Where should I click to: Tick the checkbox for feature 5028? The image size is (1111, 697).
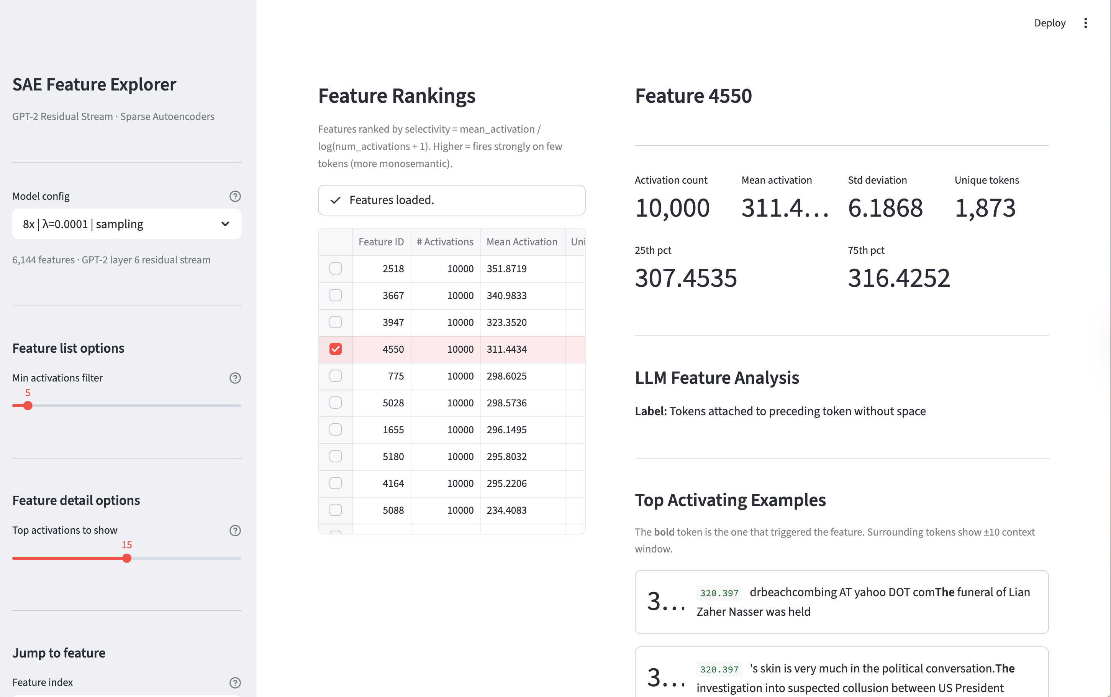336,403
